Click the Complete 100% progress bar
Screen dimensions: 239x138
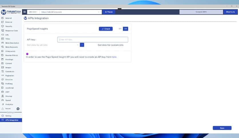coord(201,12)
